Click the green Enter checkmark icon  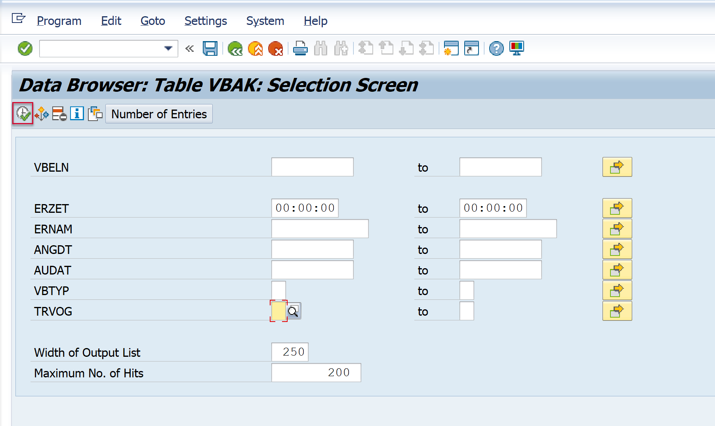coord(25,49)
